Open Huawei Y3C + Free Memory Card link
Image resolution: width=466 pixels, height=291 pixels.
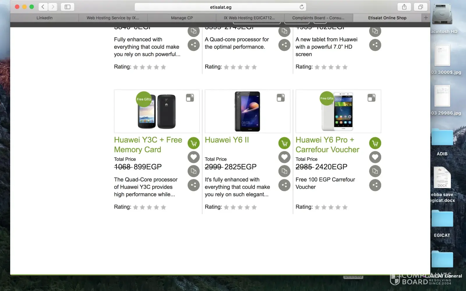pyautogui.click(x=148, y=145)
